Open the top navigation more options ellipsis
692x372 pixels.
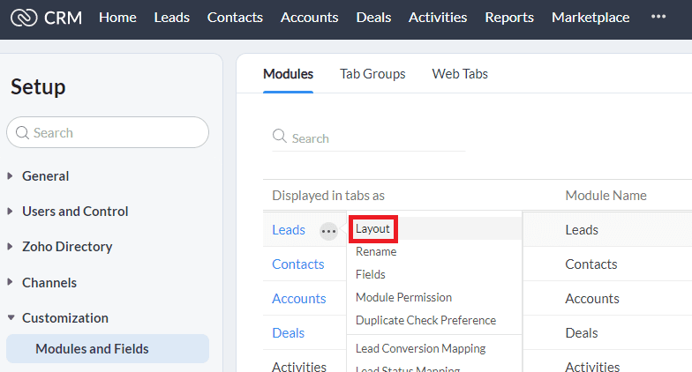click(658, 17)
